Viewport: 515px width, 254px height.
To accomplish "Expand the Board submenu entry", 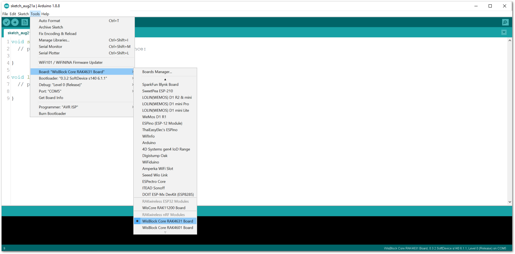I will coord(82,72).
